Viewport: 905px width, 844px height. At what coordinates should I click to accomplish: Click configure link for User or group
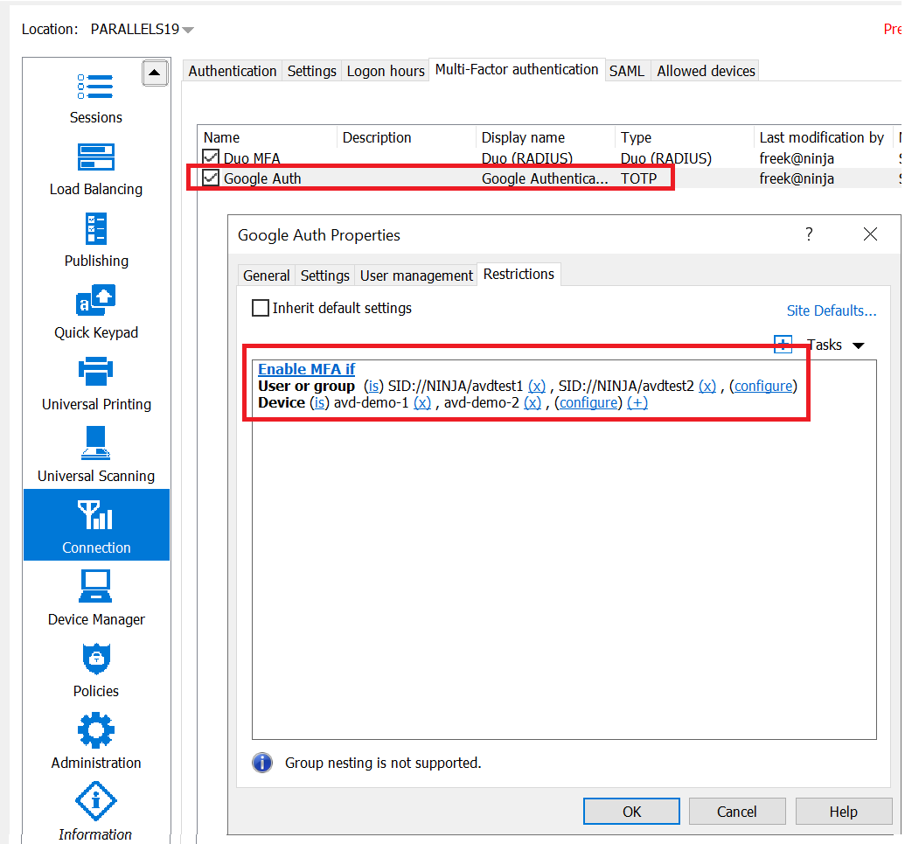pos(763,386)
